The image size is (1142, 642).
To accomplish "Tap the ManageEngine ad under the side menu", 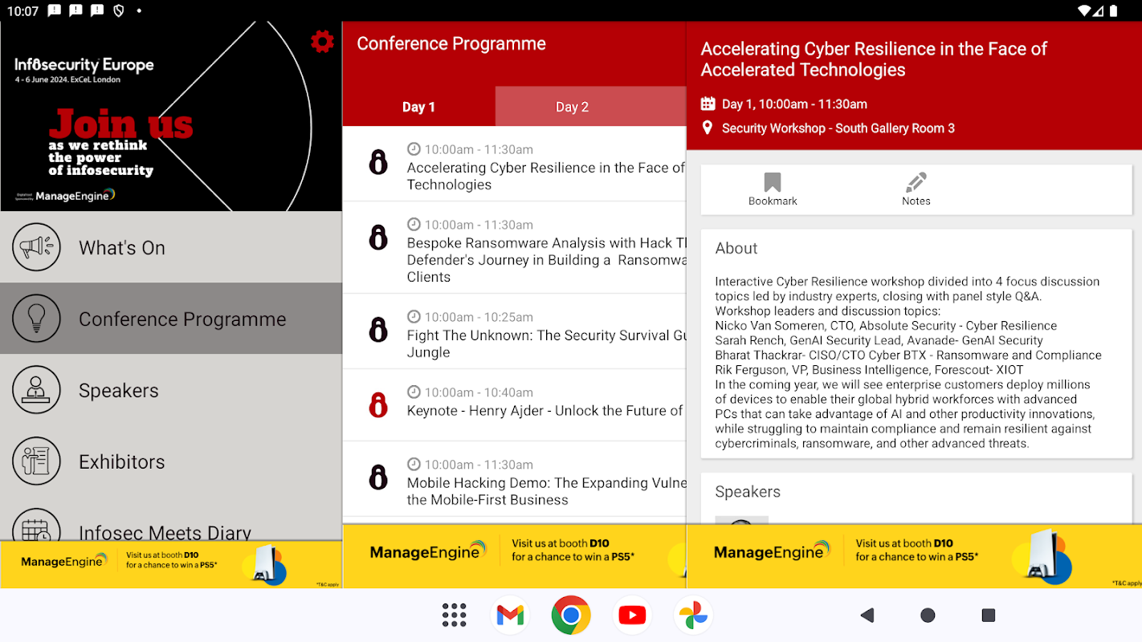I will tap(171, 565).
